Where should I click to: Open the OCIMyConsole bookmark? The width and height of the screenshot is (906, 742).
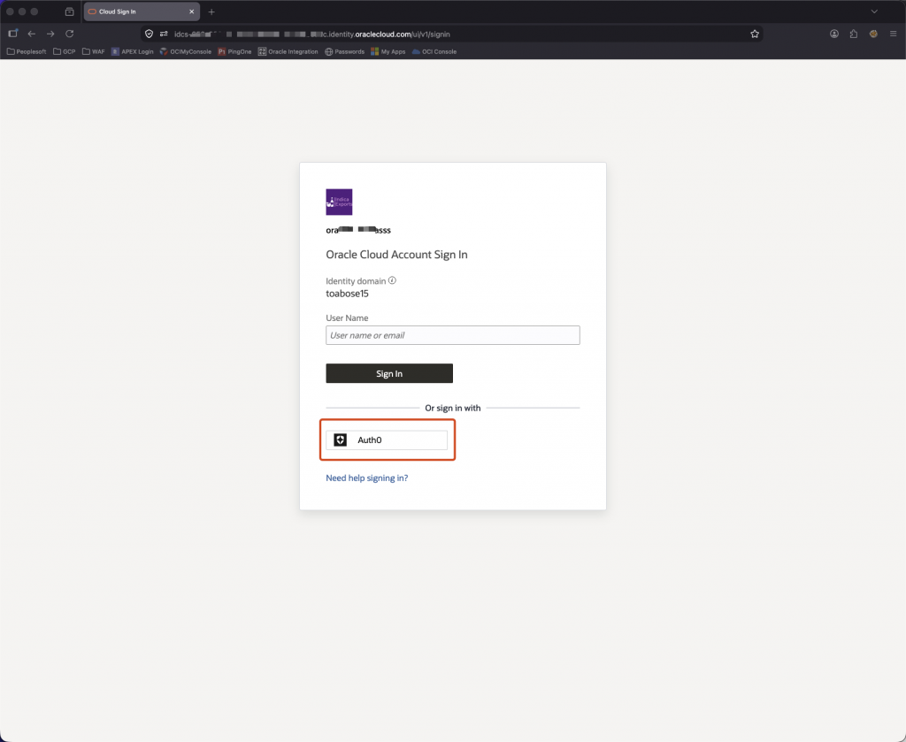click(x=186, y=51)
